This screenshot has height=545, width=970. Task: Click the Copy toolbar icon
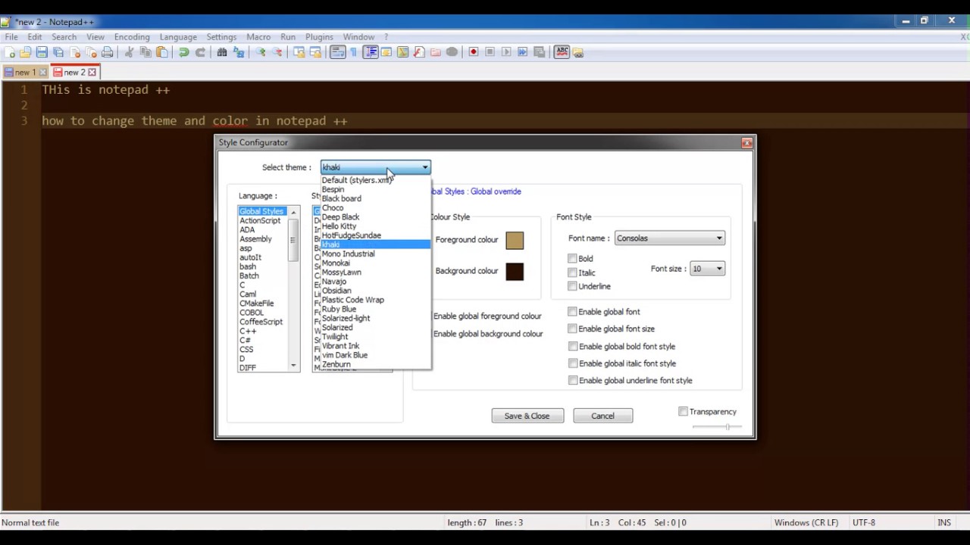(145, 52)
